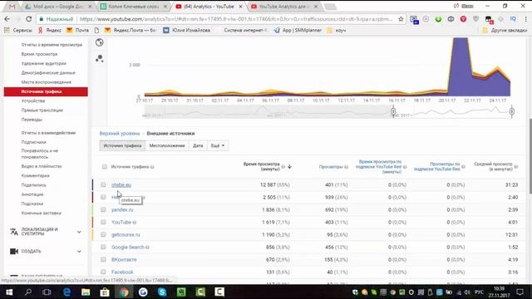Click the info icon next to Источник трафика
This screenshot has height=299, width=532.
tap(152, 167)
